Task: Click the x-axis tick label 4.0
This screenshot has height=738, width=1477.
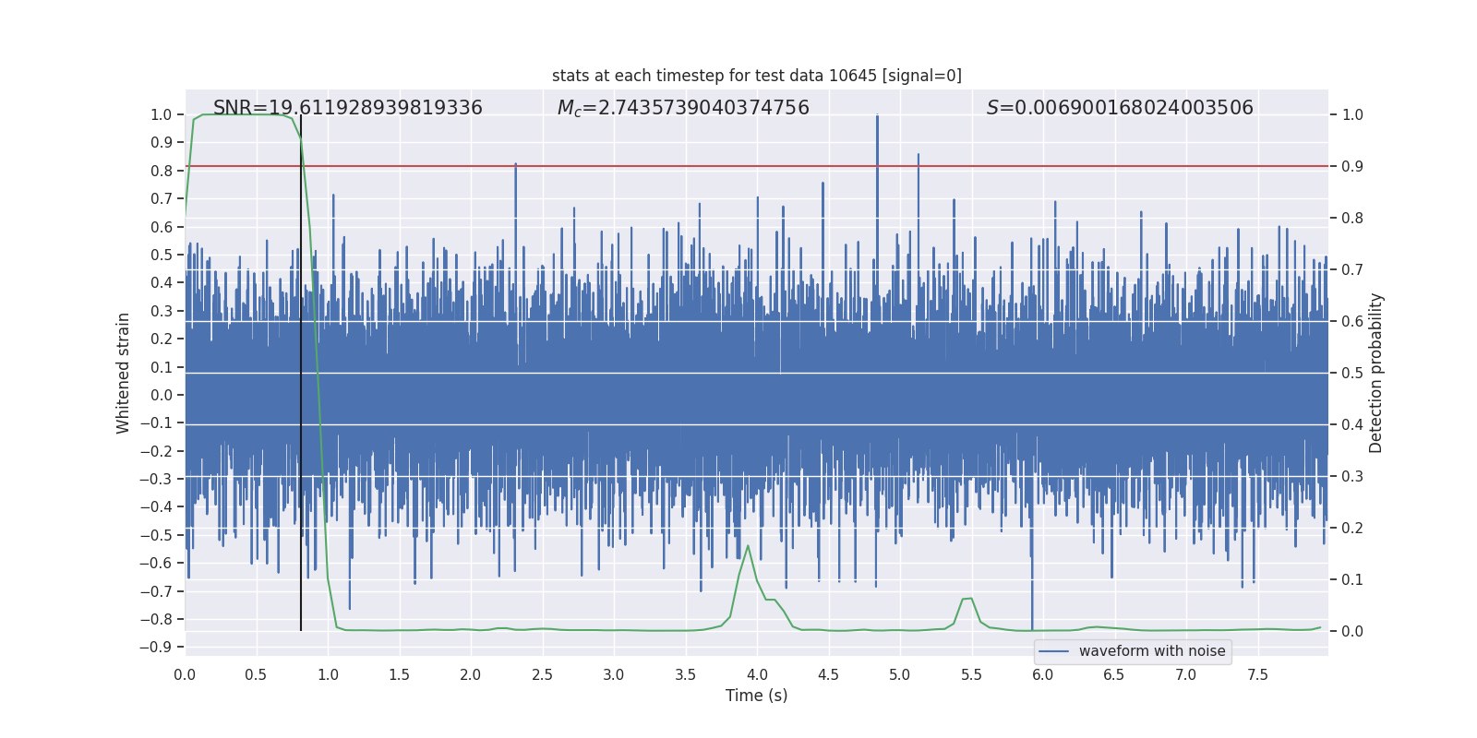Action: click(757, 674)
